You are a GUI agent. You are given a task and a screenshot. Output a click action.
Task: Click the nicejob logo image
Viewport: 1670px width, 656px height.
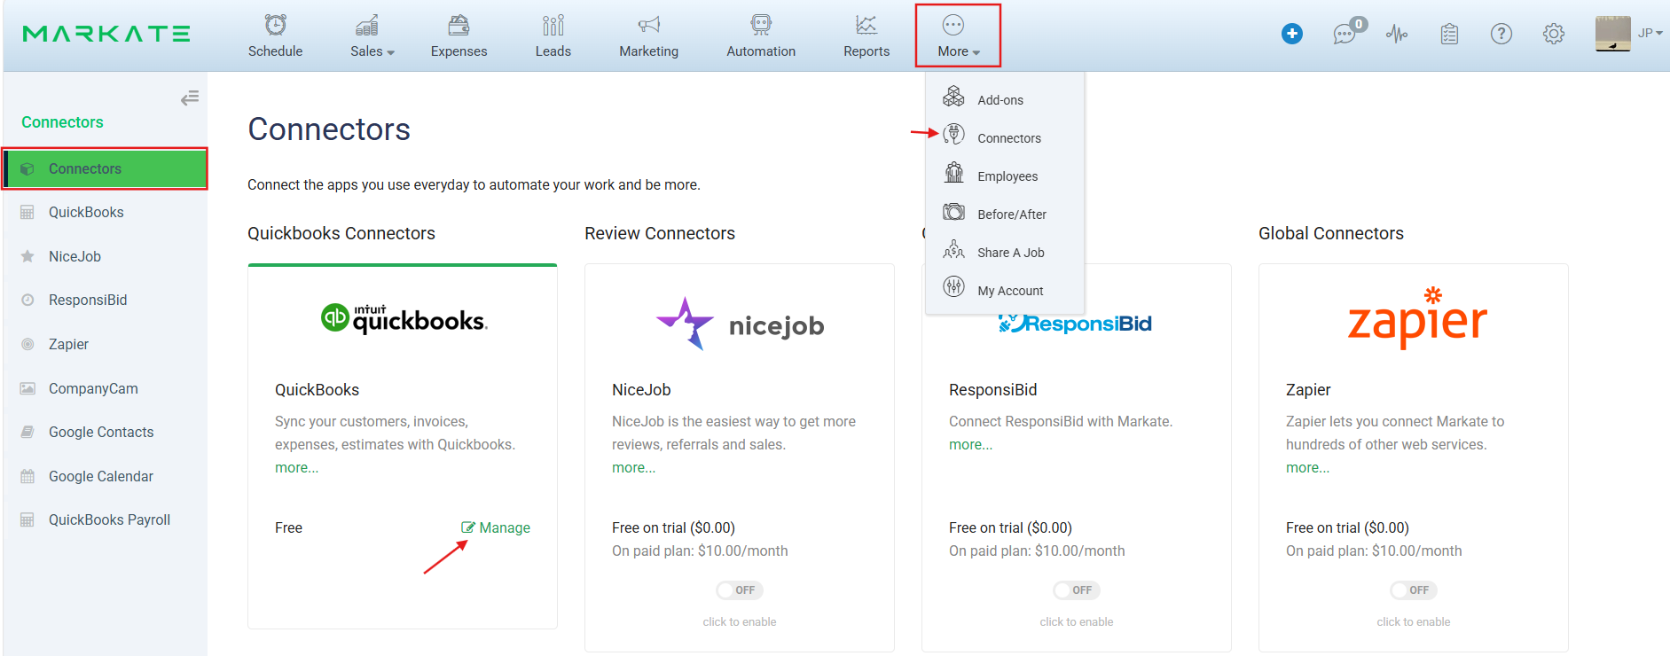[740, 324]
